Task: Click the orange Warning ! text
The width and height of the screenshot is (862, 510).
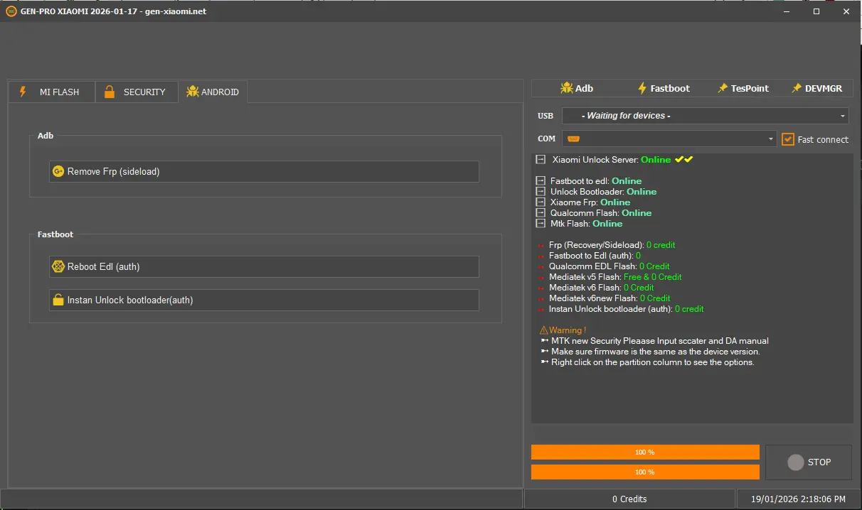Action: click(x=568, y=330)
